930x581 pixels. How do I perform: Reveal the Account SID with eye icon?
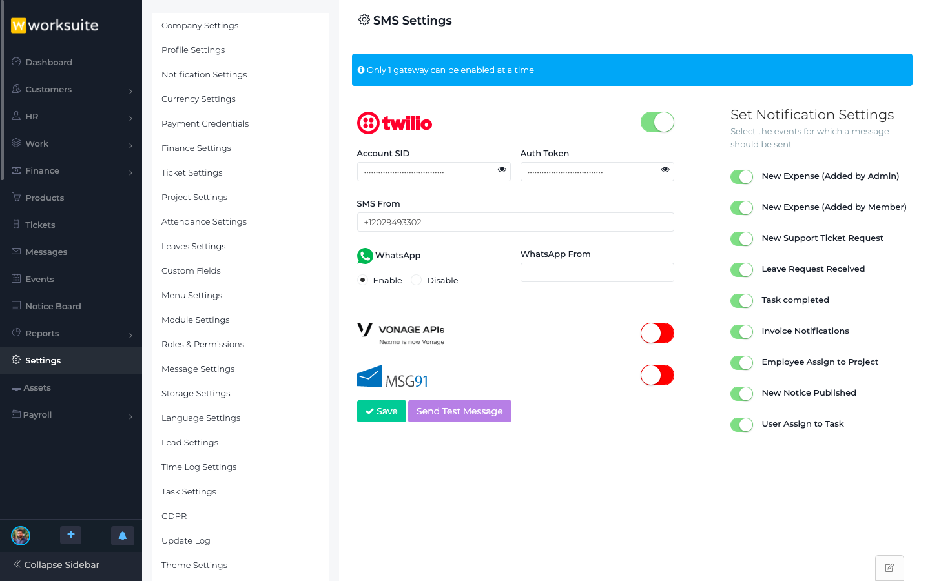point(502,170)
